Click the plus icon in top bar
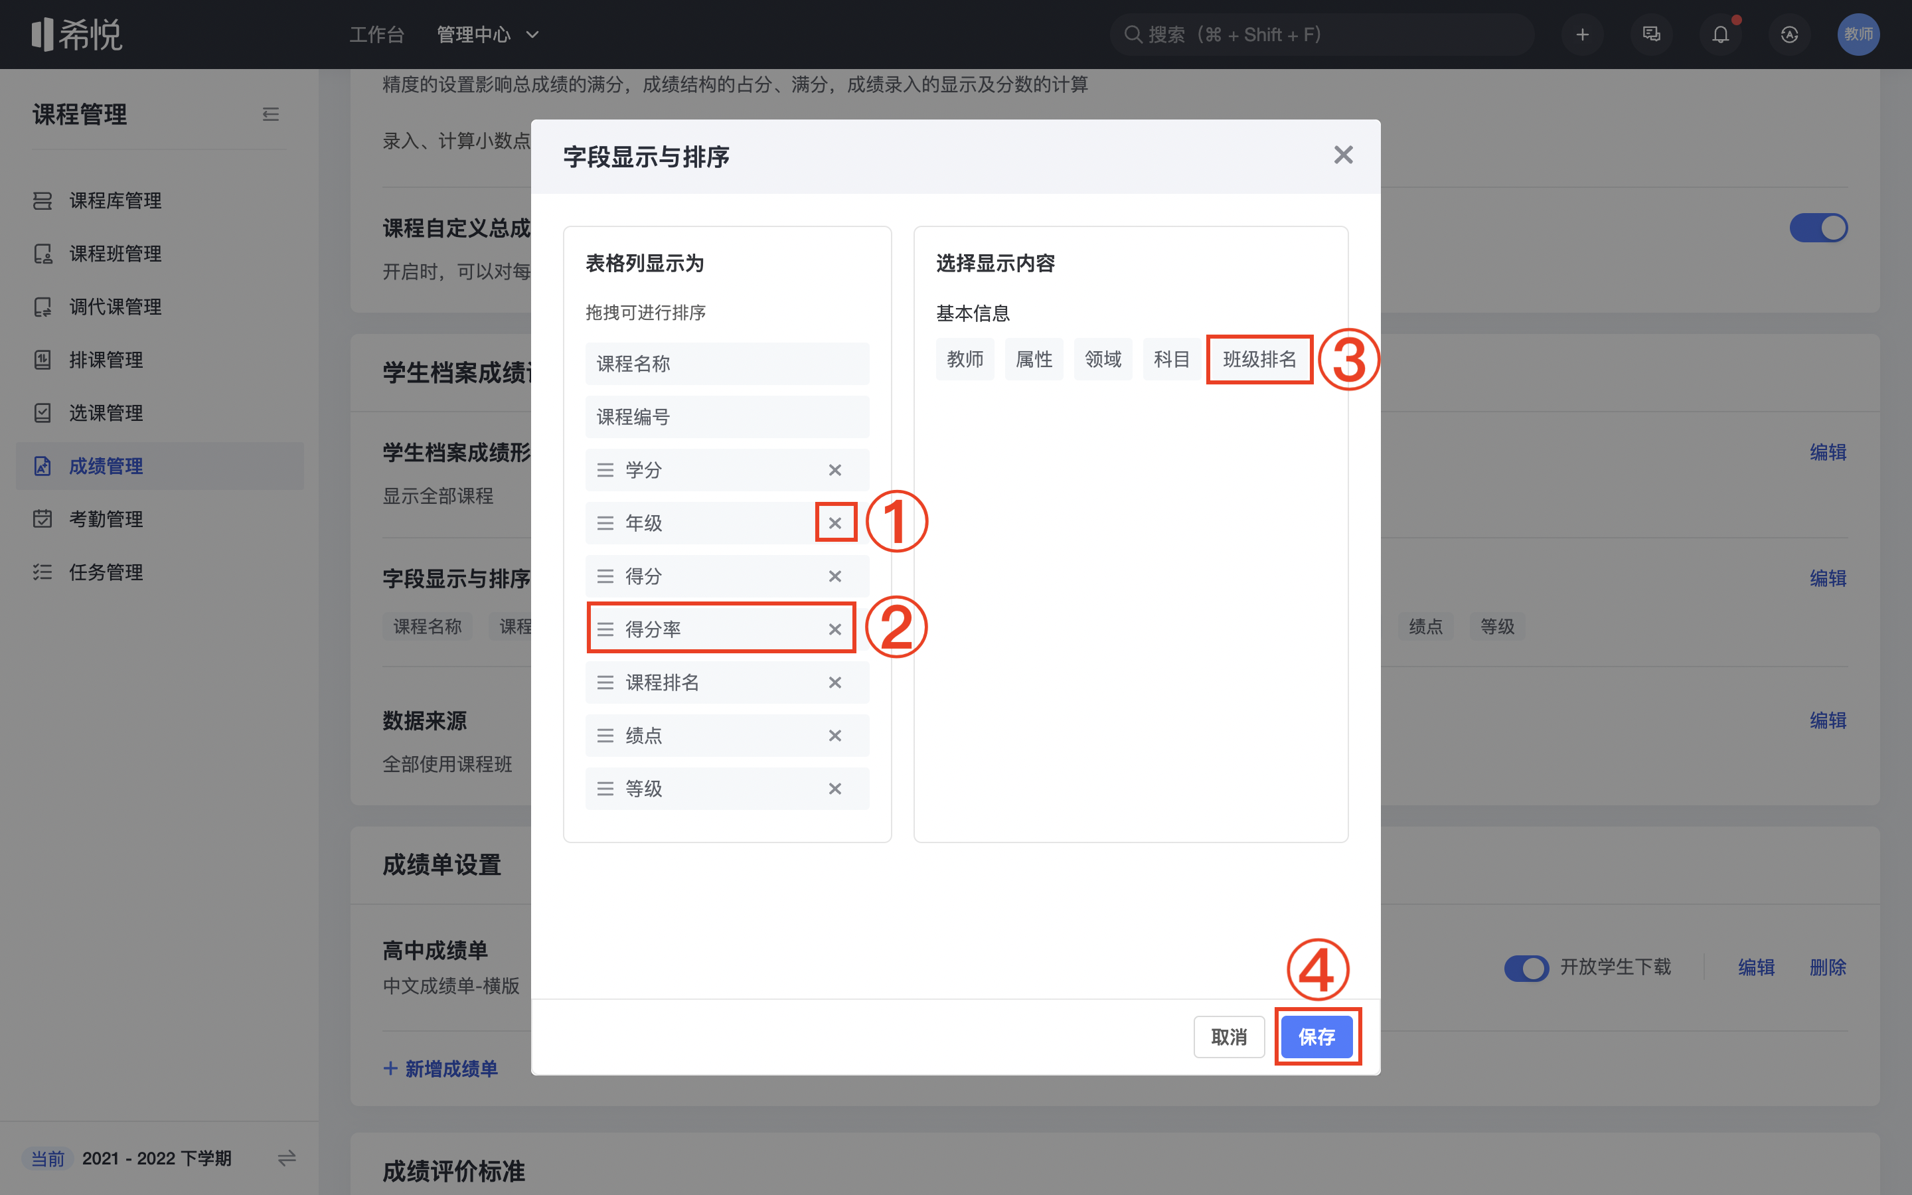This screenshot has height=1195, width=1912. (x=1582, y=35)
